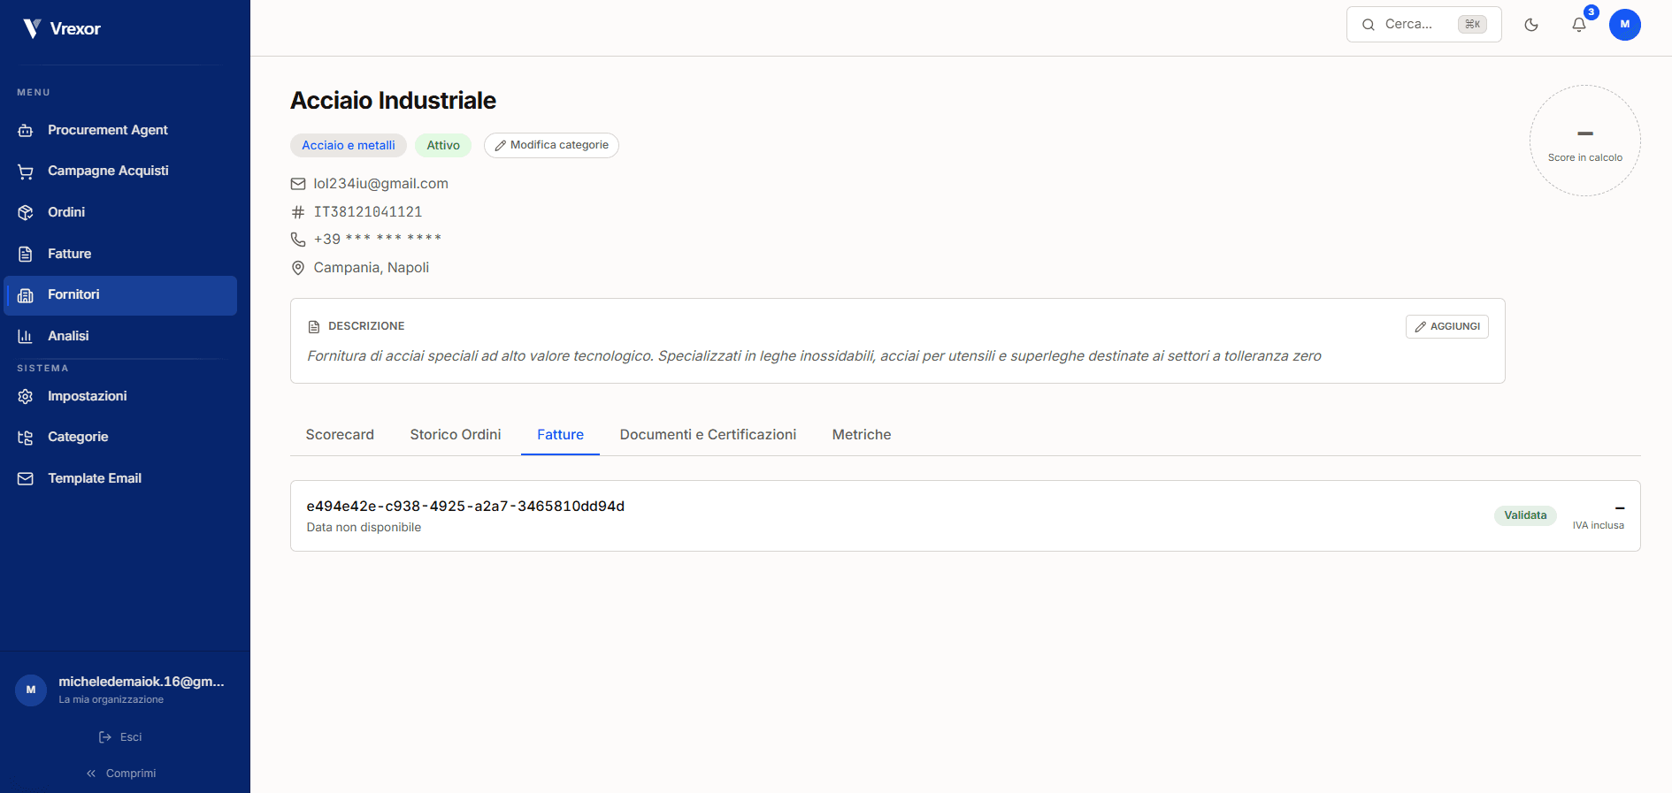Open the Metriche tab
The width and height of the screenshot is (1672, 793).
[x=862, y=435]
